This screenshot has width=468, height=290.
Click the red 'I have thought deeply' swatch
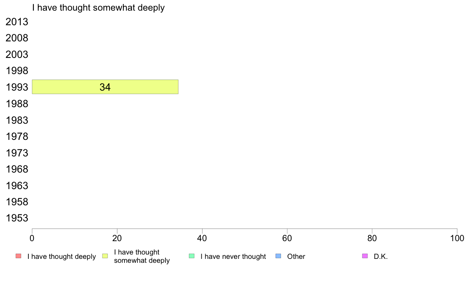(19, 256)
